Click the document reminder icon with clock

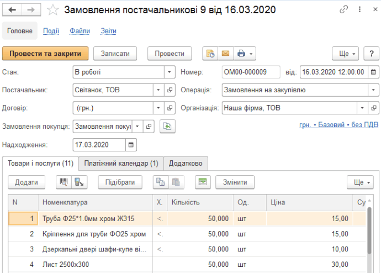click(x=210, y=54)
